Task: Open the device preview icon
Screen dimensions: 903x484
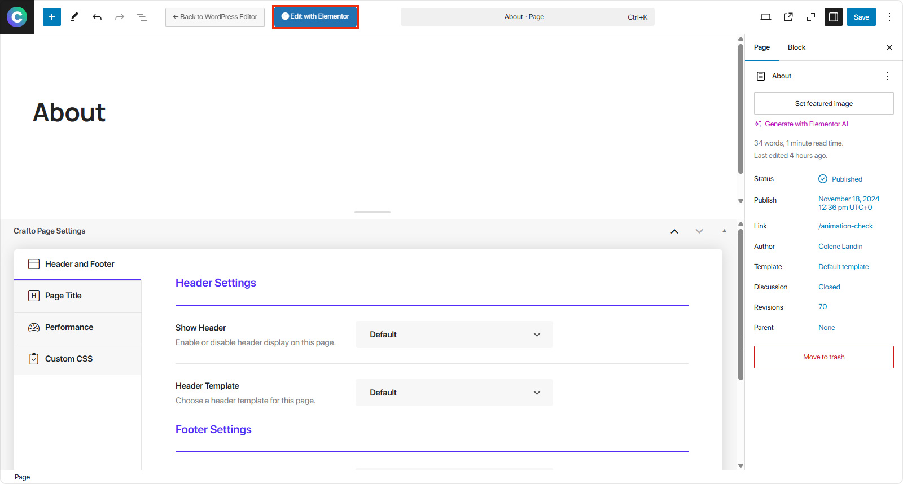Action: click(x=766, y=17)
